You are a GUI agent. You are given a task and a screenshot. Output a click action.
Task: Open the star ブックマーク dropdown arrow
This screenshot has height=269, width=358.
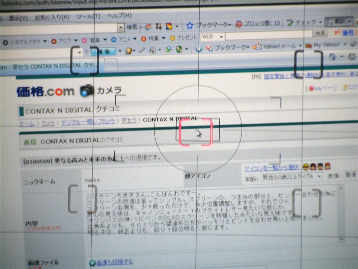coord(230,25)
